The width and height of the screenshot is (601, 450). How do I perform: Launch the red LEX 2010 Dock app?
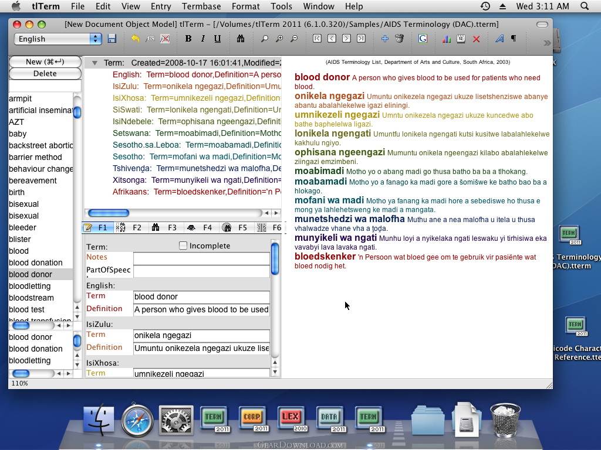pos(291,420)
